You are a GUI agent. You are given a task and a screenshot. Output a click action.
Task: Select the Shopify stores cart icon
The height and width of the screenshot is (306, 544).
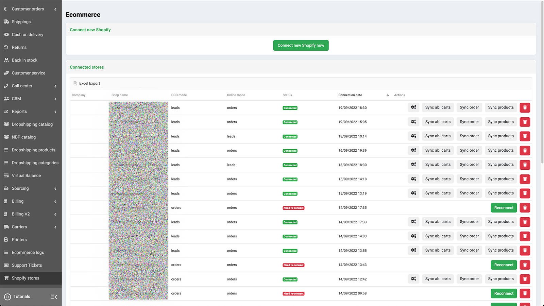pos(6,278)
